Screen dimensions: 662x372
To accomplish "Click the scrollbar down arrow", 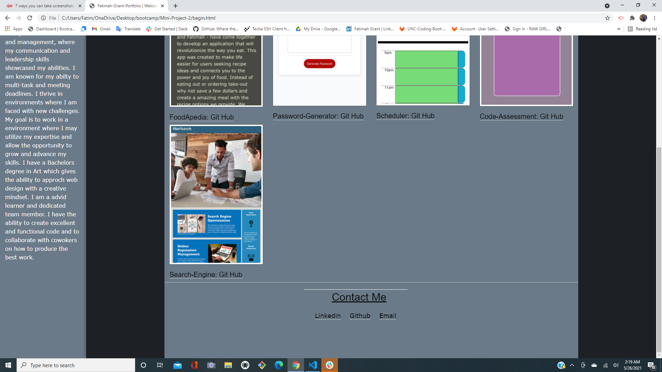I will click(659, 355).
